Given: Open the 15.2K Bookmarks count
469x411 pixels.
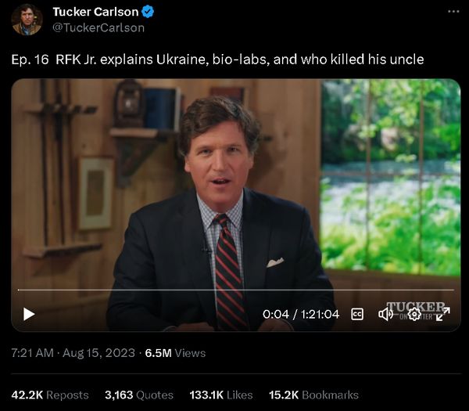Looking at the screenshot, I should 313,395.
